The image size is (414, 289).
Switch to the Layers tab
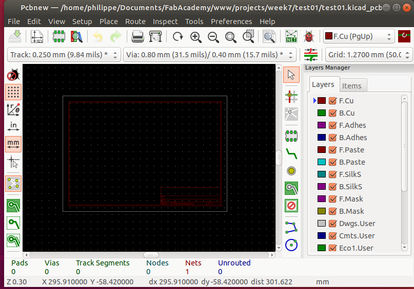click(x=324, y=84)
